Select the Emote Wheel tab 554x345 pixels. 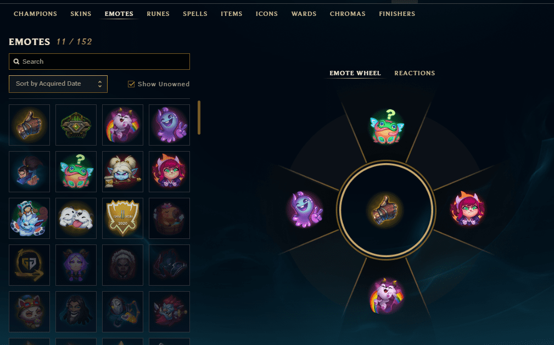click(x=355, y=73)
